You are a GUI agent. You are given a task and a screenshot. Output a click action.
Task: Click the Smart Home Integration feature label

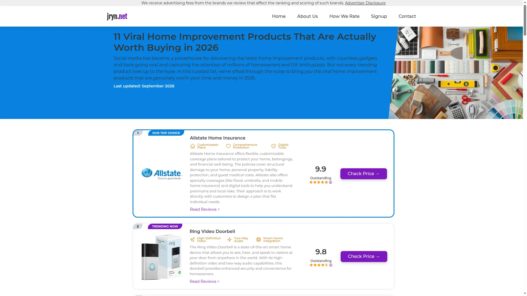(x=273, y=240)
